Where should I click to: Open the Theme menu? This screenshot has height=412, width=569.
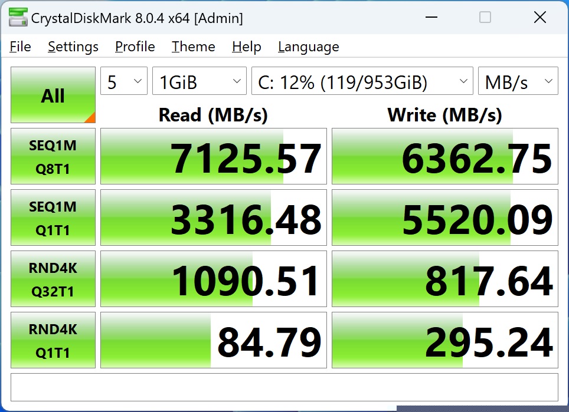pyautogui.click(x=194, y=47)
